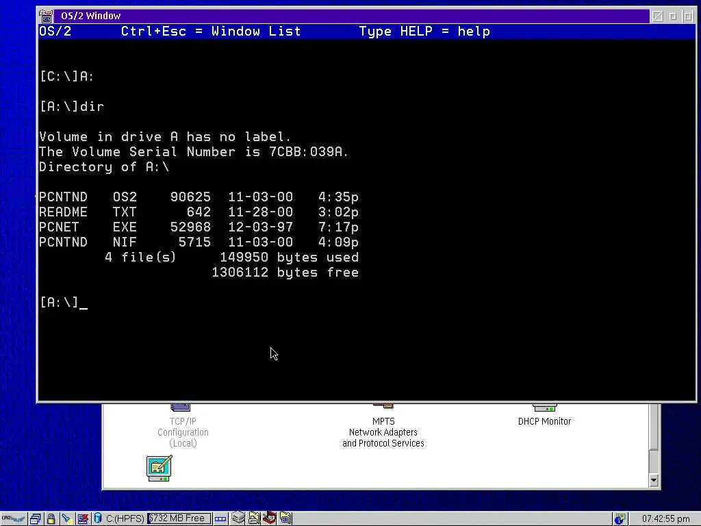Click the padlock lockup icon in WarpCenter

coord(51,519)
